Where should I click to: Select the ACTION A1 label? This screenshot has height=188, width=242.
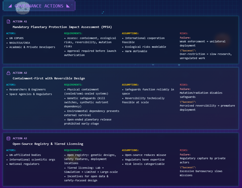coord(20,22)
